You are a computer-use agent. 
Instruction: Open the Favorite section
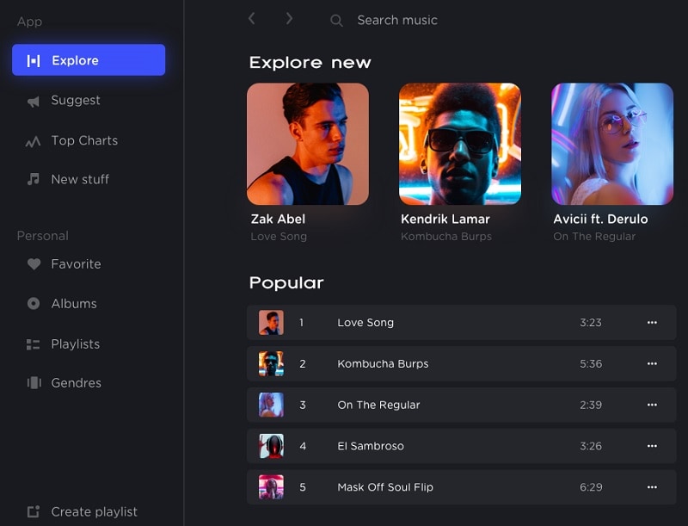(x=76, y=264)
